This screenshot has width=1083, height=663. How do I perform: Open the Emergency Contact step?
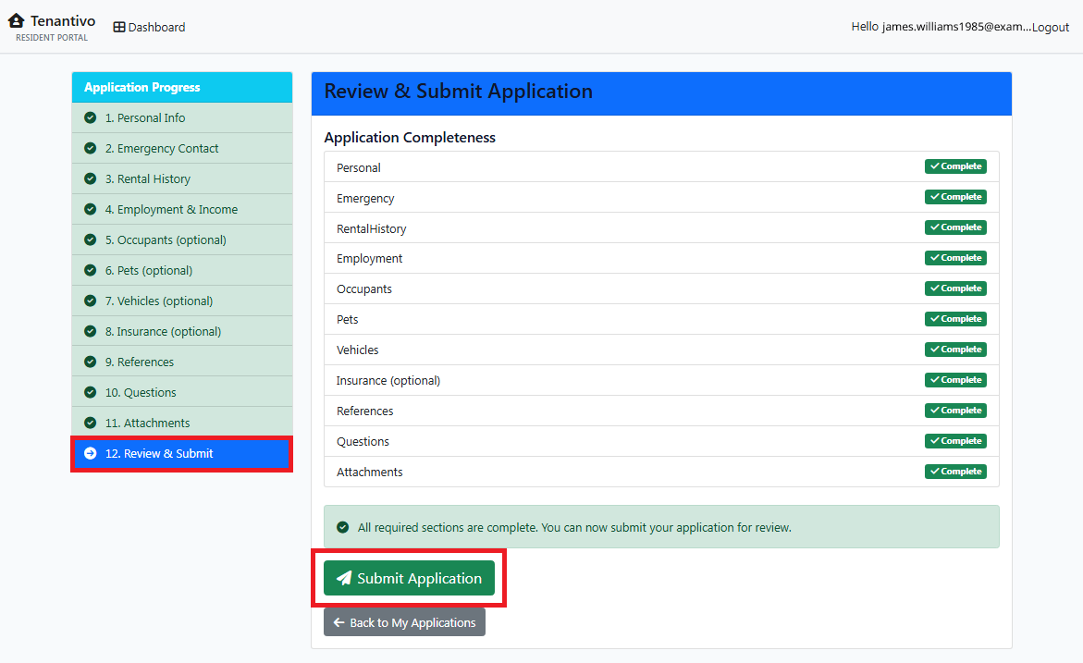click(x=182, y=149)
